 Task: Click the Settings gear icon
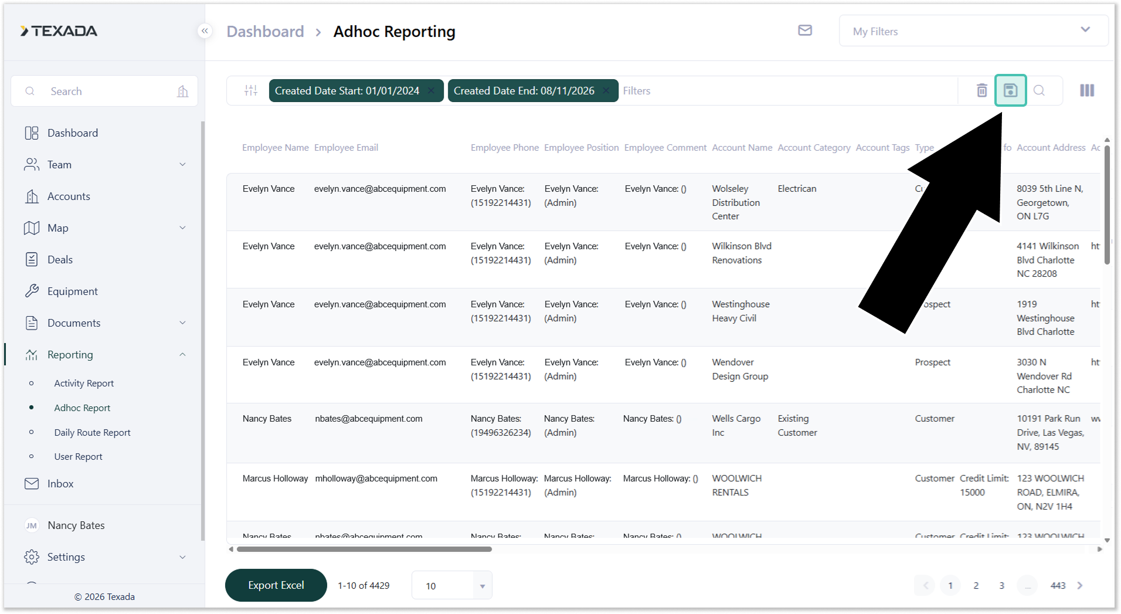tap(32, 557)
